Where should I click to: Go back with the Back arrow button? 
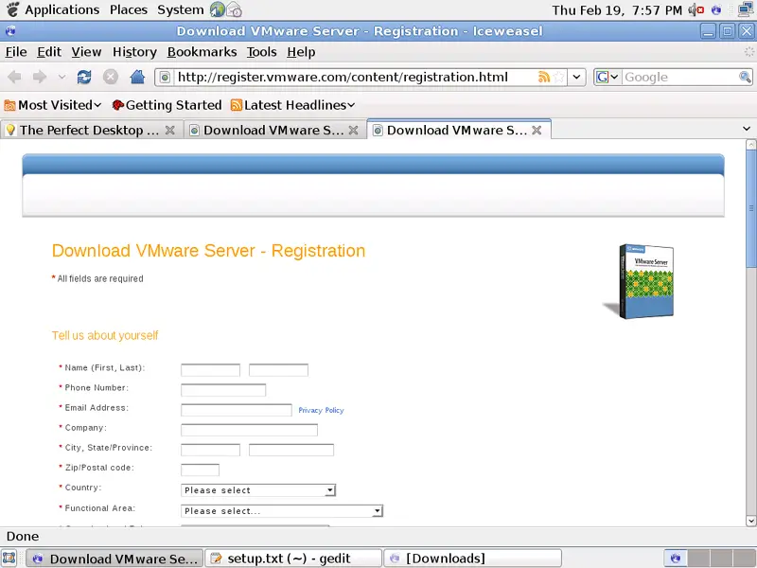point(14,77)
